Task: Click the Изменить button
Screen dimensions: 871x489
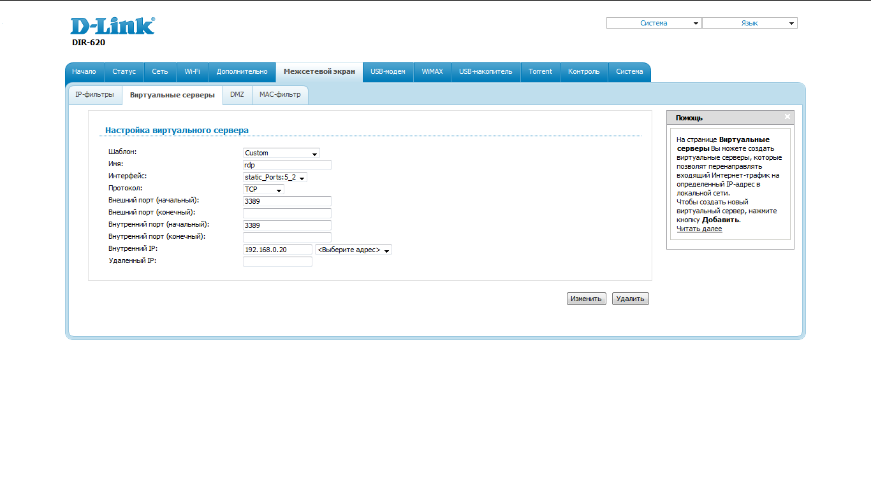Action: (x=587, y=299)
